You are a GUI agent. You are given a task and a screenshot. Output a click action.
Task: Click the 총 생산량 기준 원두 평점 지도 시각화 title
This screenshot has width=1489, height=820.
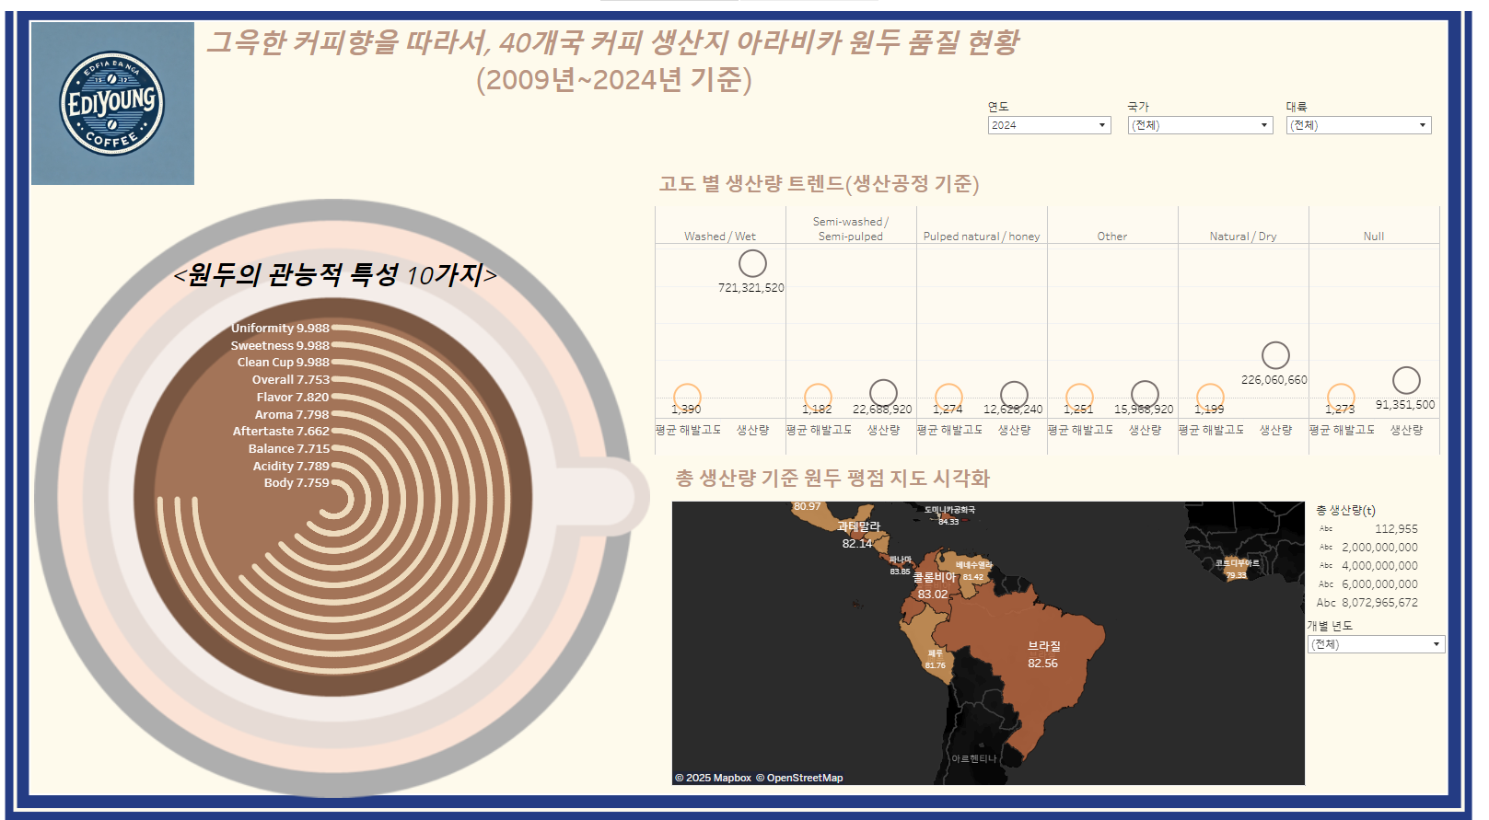tap(832, 479)
